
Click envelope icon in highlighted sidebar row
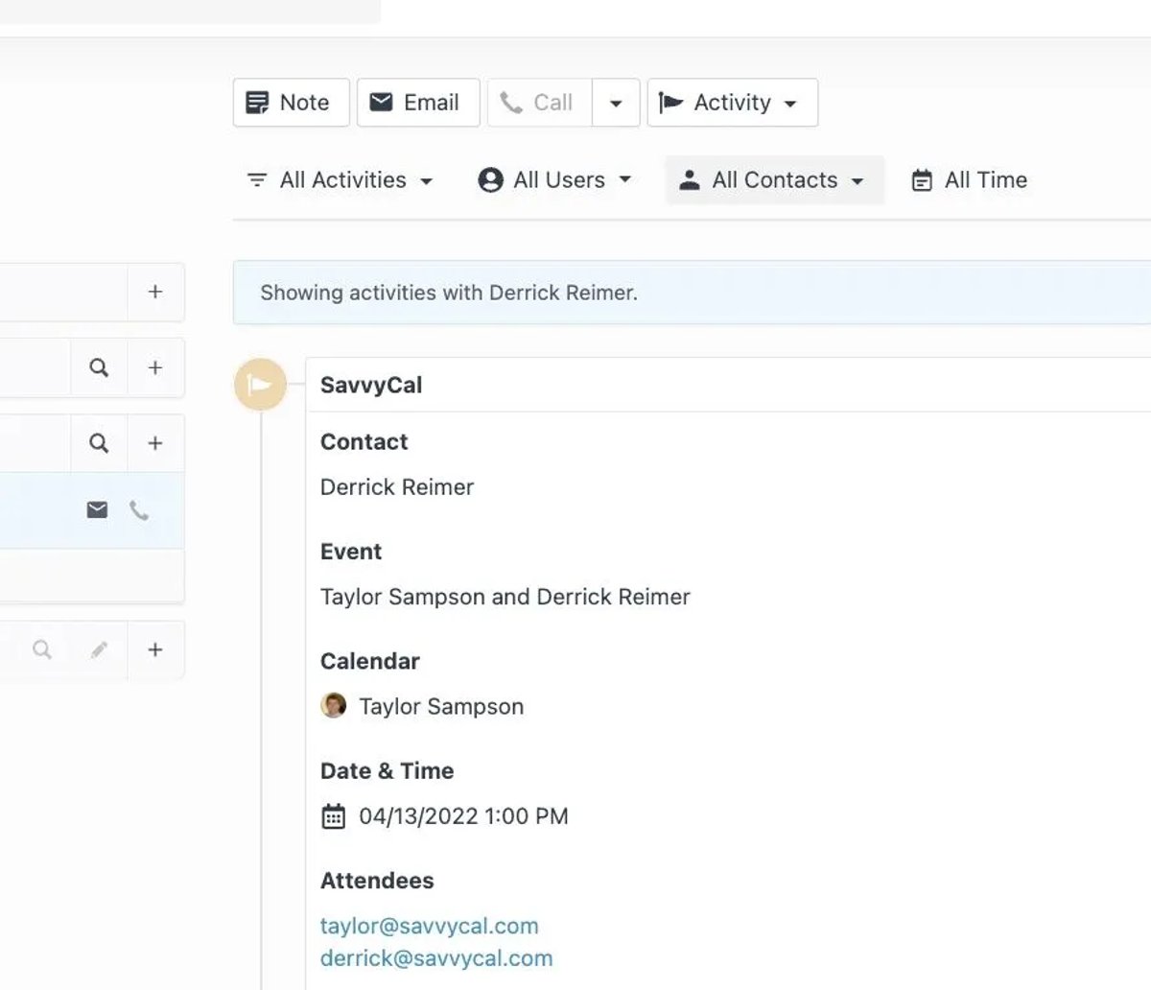[x=97, y=509]
